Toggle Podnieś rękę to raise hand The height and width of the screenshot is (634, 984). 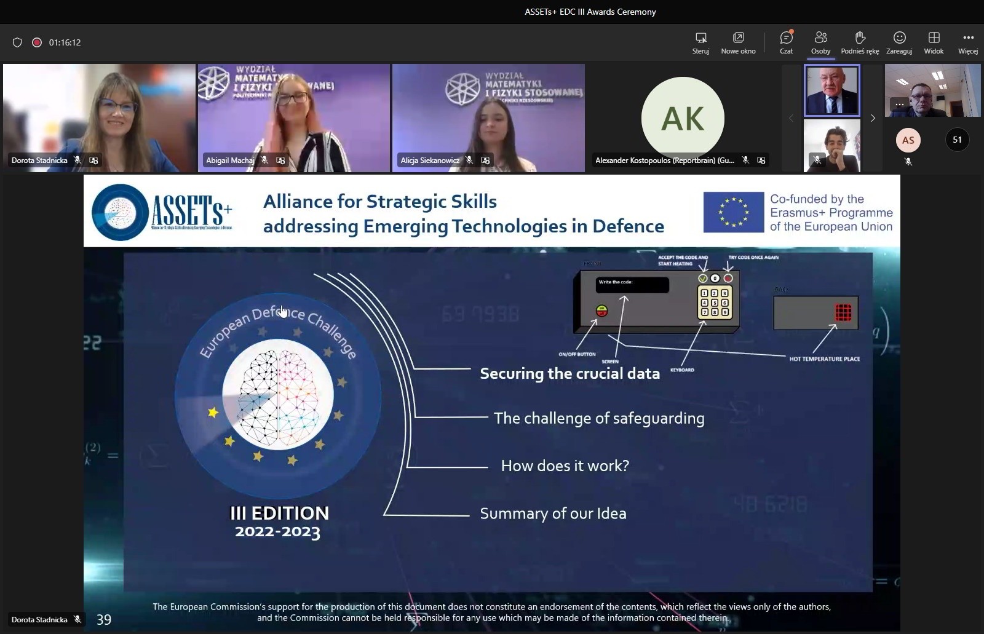coord(860,42)
